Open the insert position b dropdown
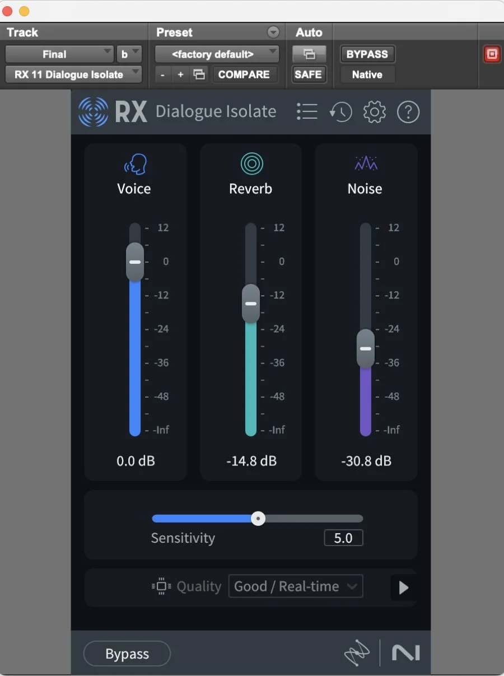 (x=129, y=54)
